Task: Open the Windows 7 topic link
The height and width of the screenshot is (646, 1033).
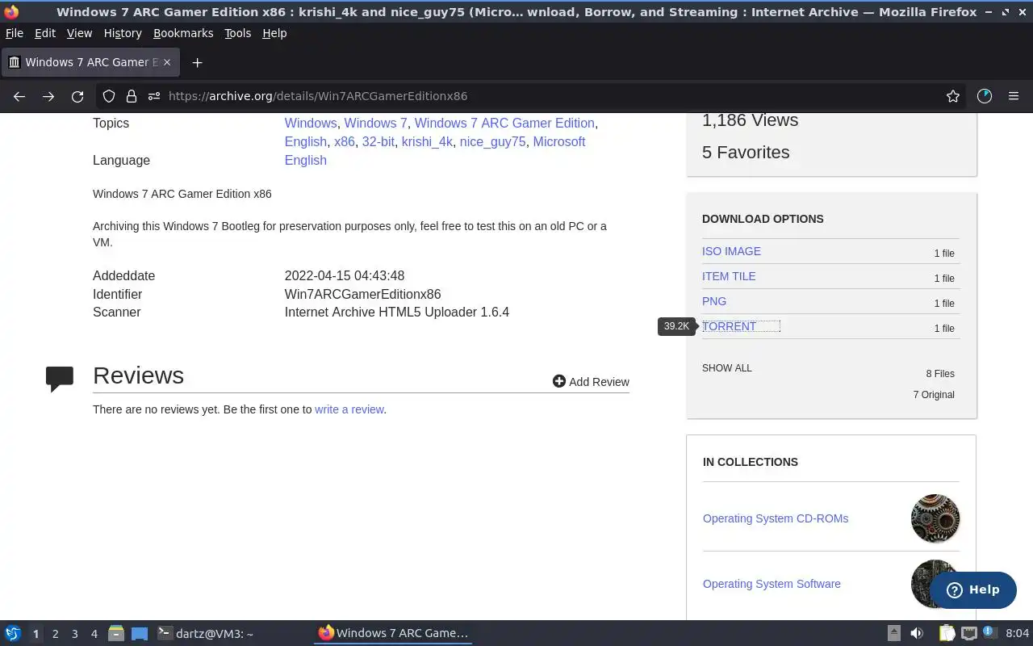Action: [375, 123]
